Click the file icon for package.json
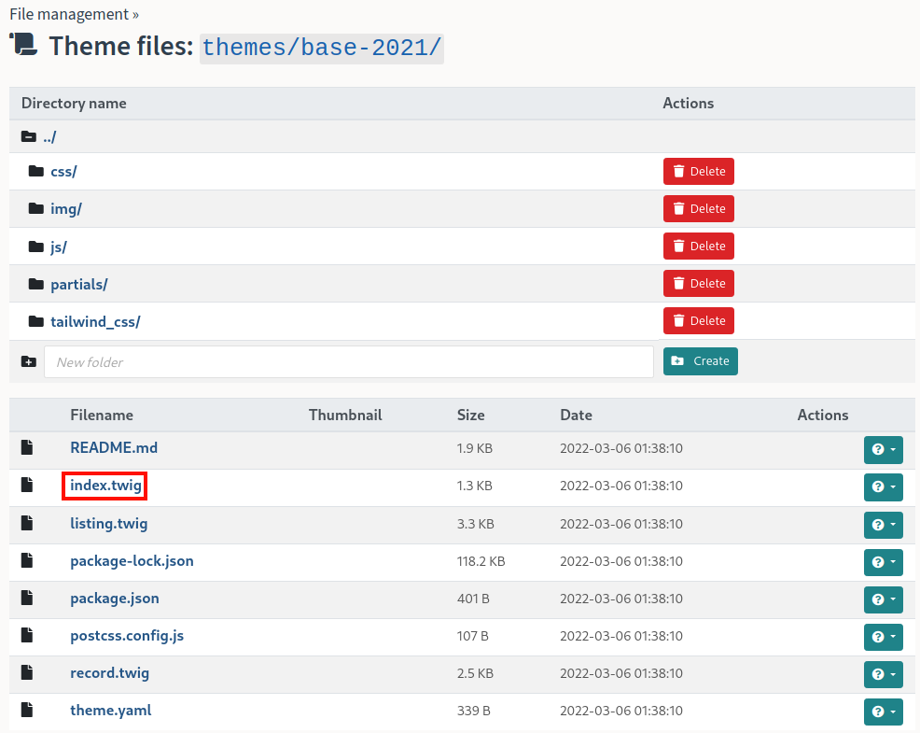This screenshot has width=920, height=733. 27,598
